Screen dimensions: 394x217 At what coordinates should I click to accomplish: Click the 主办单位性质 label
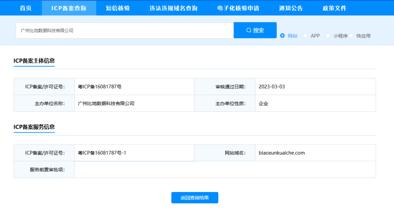pyautogui.click(x=231, y=104)
